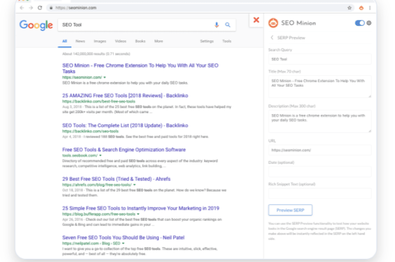Screen dimensions: 395x262
Task: Click the Title text area
Action: pyautogui.click(x=319, y=87)
